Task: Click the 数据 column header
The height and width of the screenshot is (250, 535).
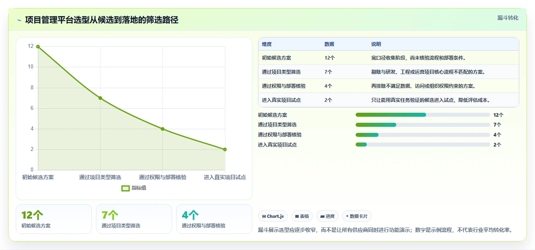Action: coord(329,44)
